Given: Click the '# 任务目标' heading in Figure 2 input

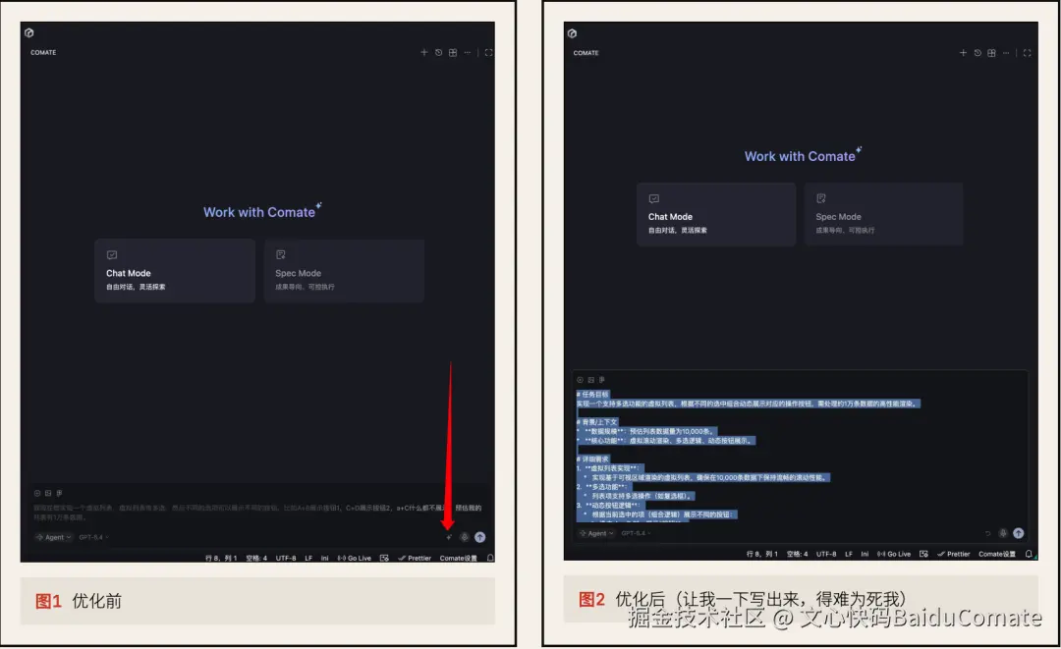Looking at the screenshot, I should pos(592,394).
